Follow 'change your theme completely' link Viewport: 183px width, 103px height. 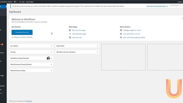click(23, 37)
